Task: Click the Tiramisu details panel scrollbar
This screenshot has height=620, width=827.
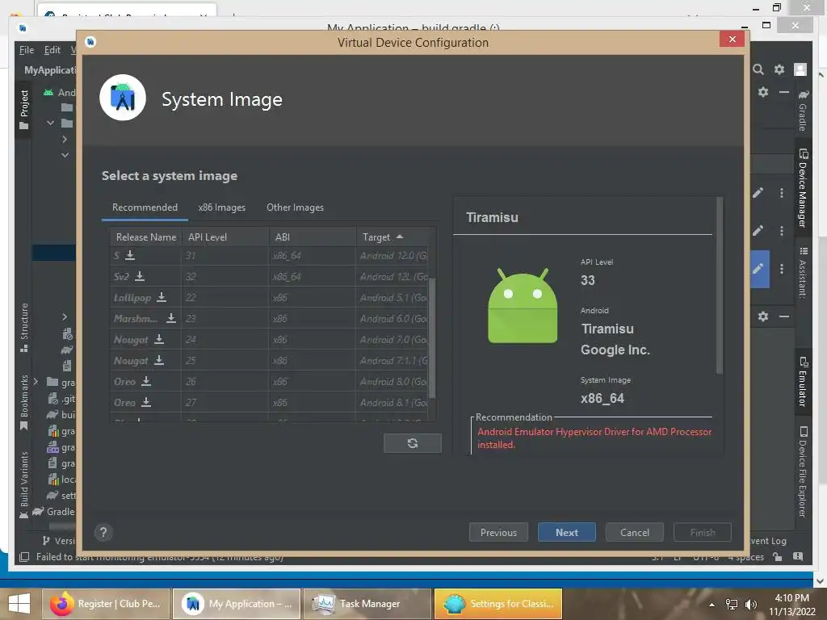Action: tap(719, 286)
